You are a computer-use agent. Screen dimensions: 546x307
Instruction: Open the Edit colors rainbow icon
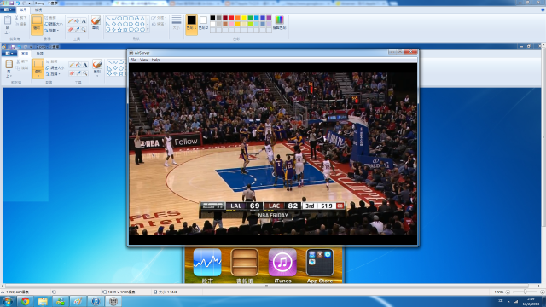[279, 20]
